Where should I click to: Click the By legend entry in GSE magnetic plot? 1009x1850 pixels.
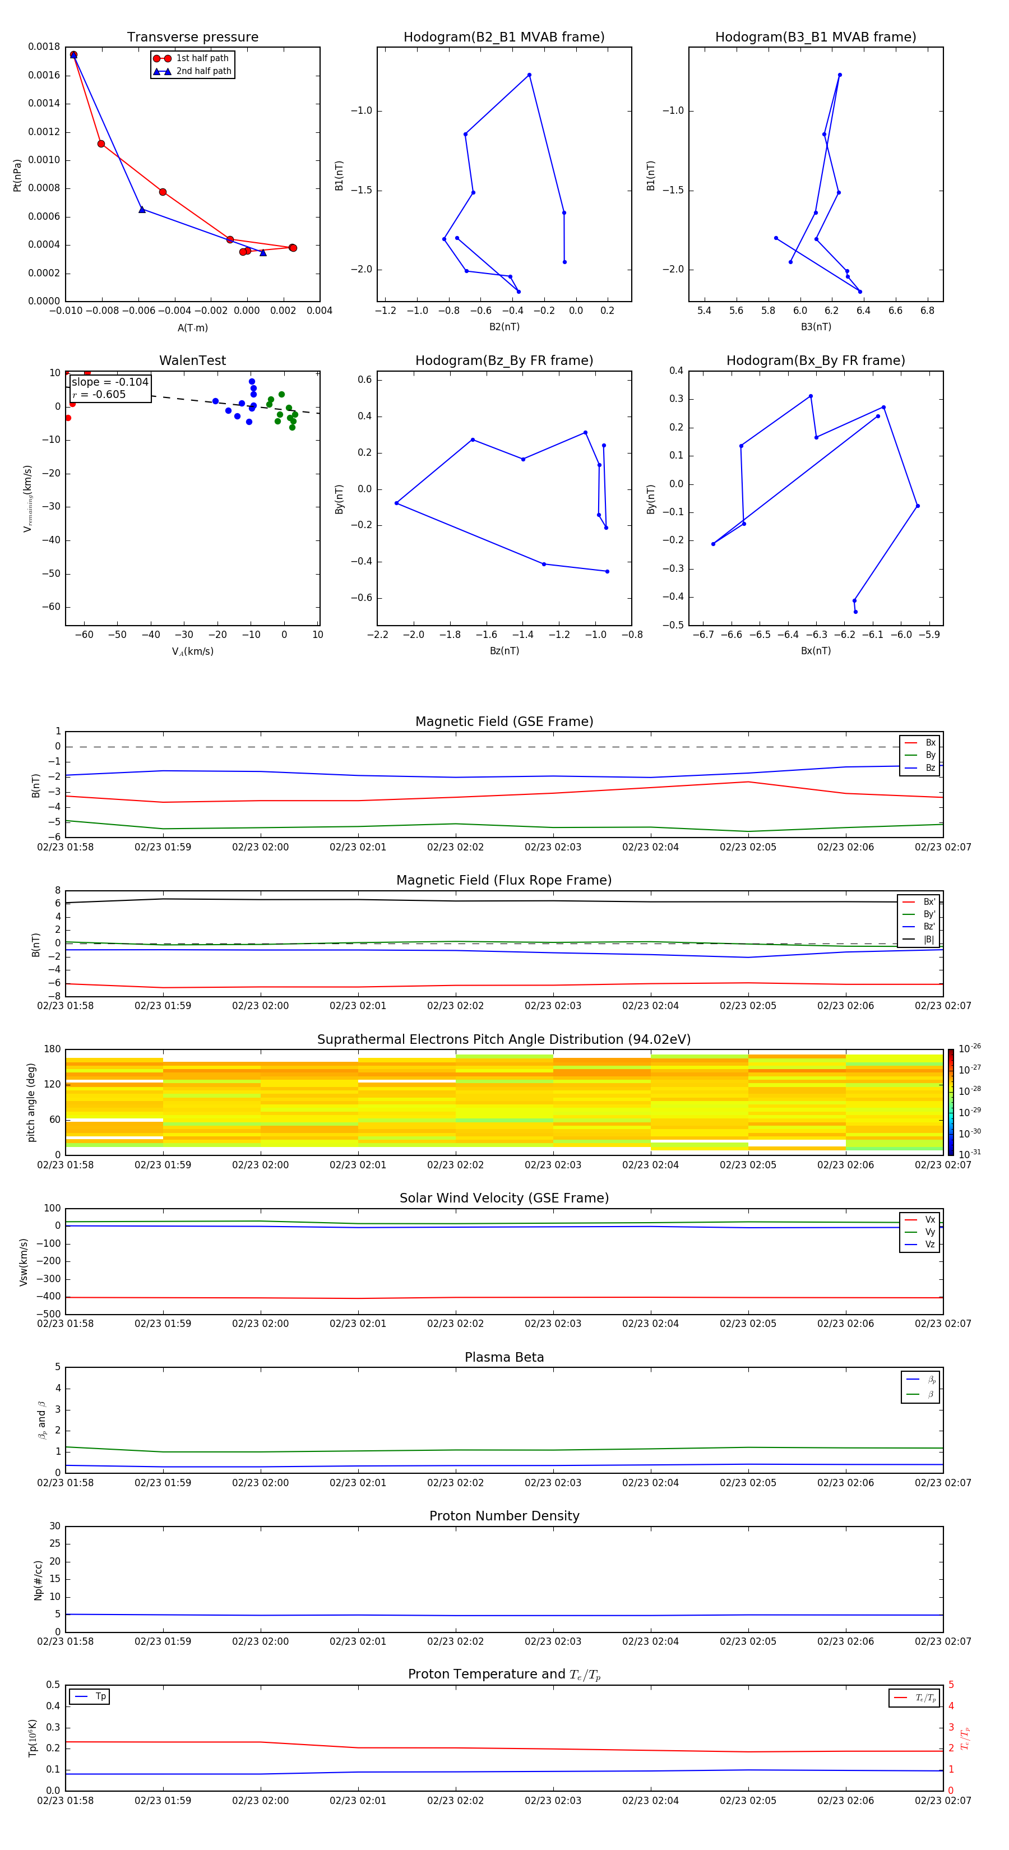[920, 755]
